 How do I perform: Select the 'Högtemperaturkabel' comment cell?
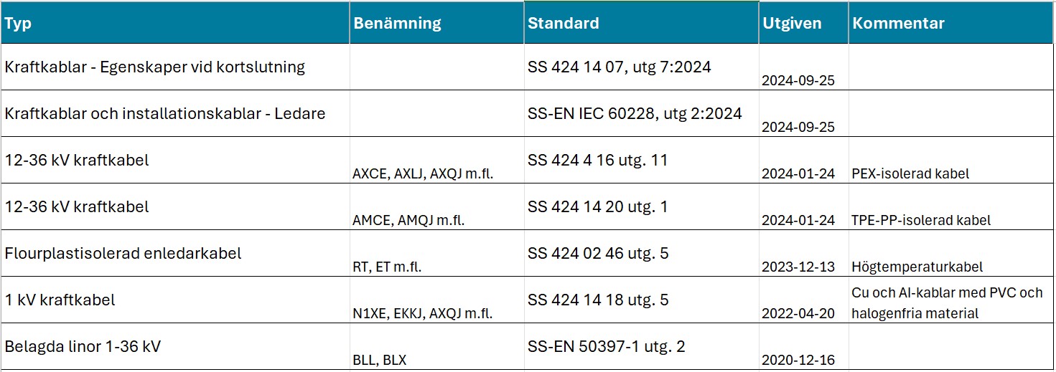click(952, 254)
